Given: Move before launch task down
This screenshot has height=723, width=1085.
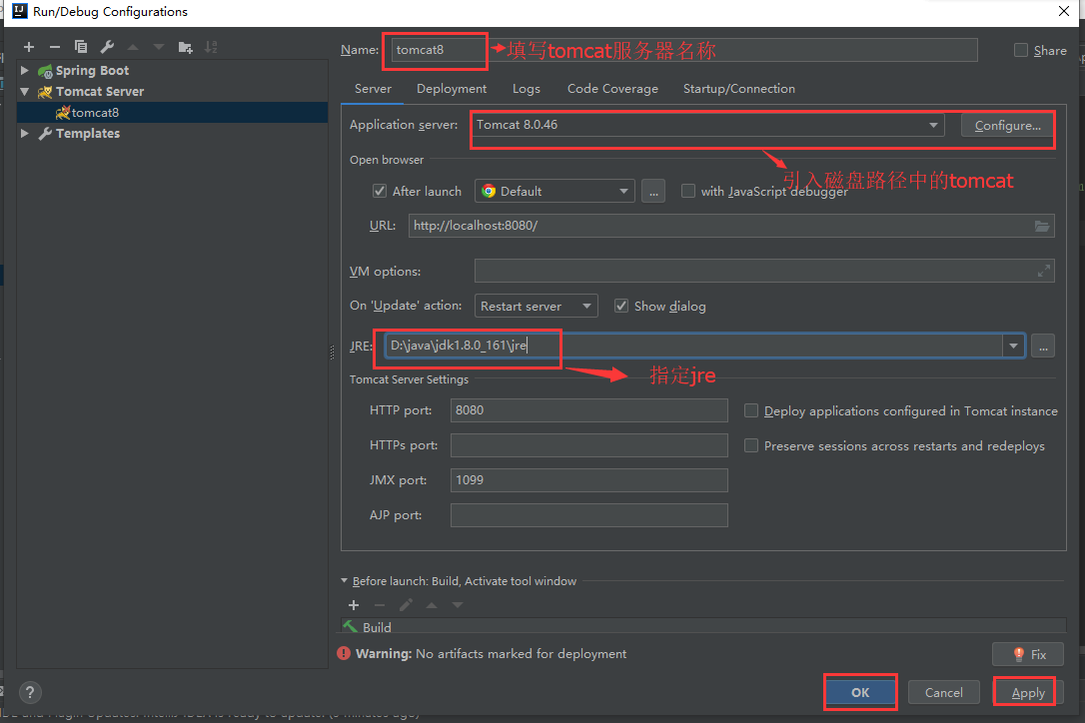Looking at the screenshot, I should 458,605.
